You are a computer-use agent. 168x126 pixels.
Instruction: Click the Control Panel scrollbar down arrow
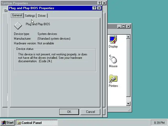128,104
